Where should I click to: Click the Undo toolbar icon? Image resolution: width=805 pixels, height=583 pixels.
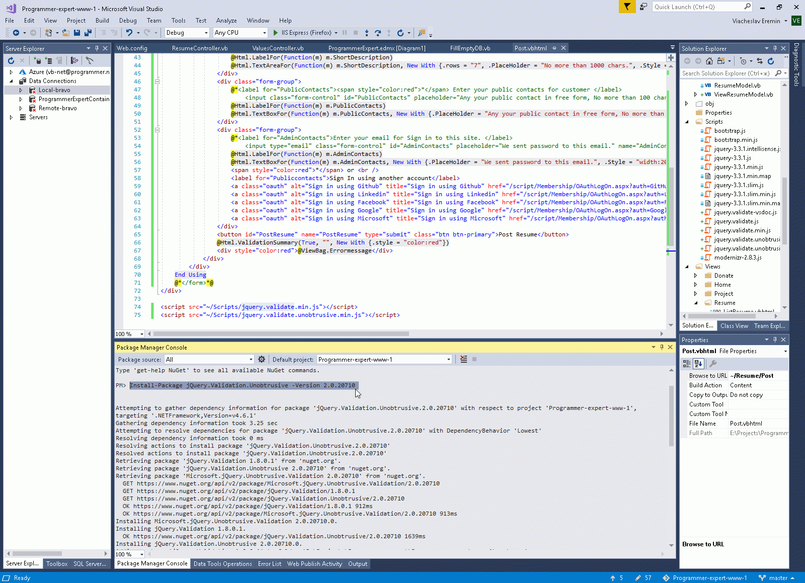(x=129, y=33)
